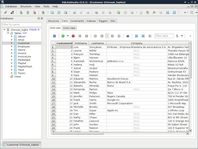Open the SQL editor from main toolbar
Screen dimensions: 198x149
coord(141,13)
